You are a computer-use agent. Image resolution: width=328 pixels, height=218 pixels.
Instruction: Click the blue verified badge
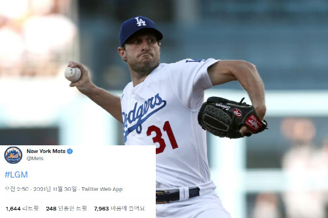70,151
